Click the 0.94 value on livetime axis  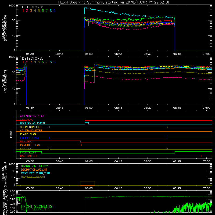(x=12, y=204)
